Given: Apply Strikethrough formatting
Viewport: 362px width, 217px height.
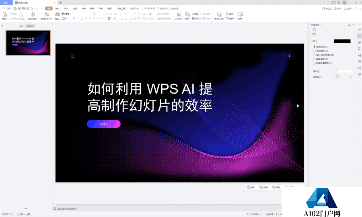Looking at the screenshot, I should pos(90,18).
